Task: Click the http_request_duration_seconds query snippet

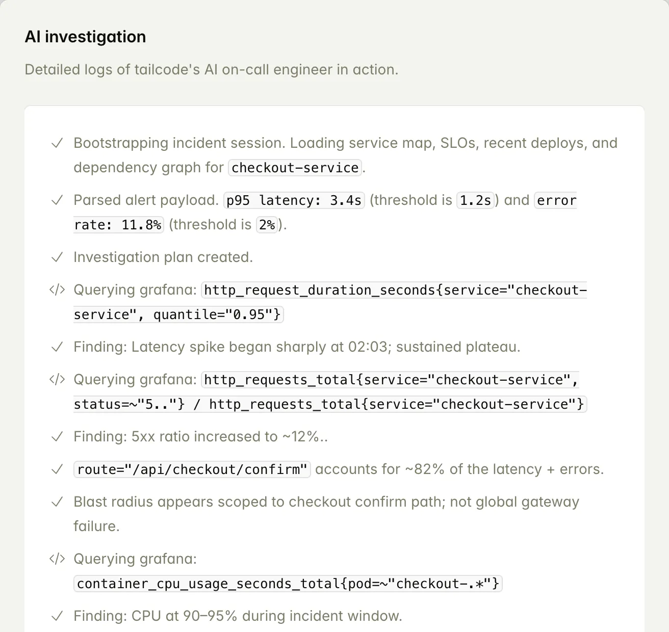Action: pos(395,290)
